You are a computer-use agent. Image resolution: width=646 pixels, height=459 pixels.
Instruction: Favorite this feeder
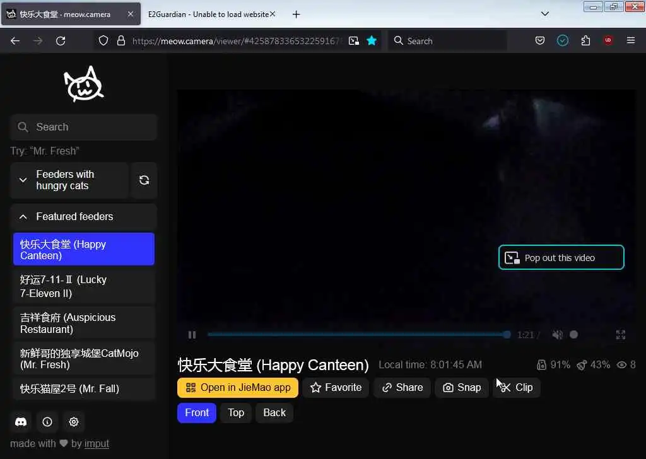click(x=336, y=388)
